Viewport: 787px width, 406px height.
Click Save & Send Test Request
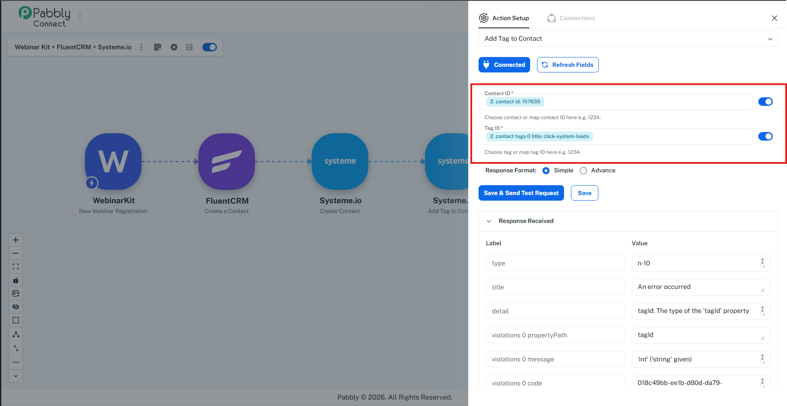[521, 193]
